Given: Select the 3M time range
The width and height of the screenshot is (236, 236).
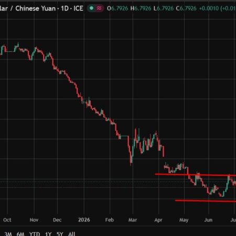Looking at the screenshot, I should tap(8, 234).
